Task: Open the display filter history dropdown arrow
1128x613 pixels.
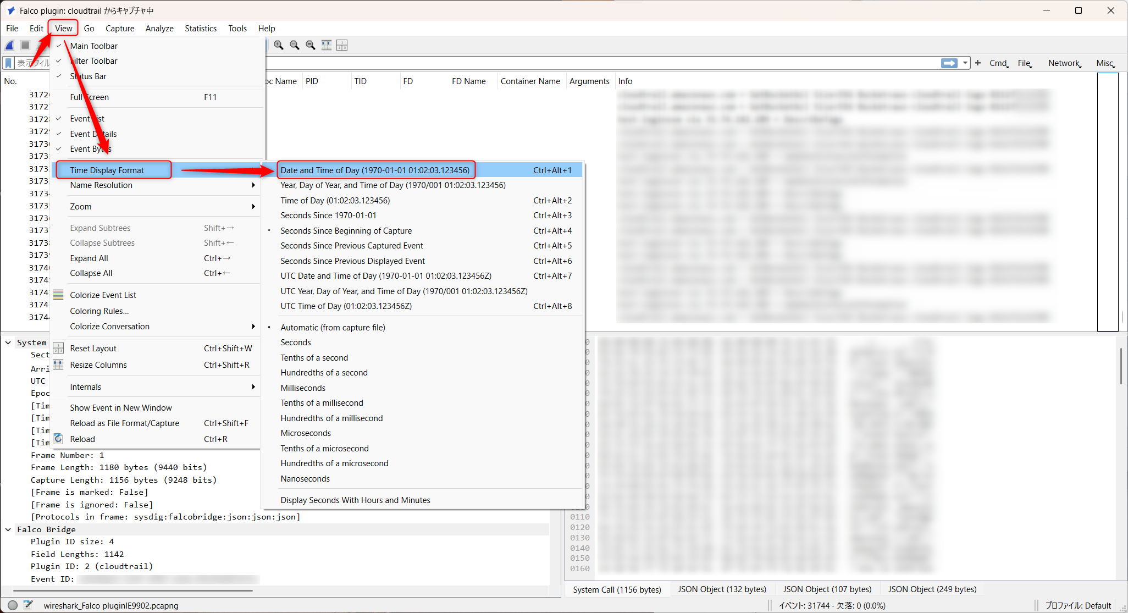Action: pyautogui.click(x=965, y=63)
